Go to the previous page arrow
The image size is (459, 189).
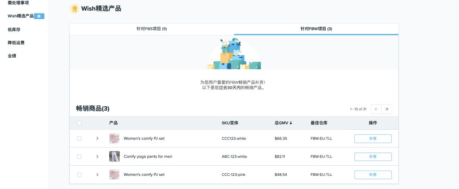[x=376, y=109]
